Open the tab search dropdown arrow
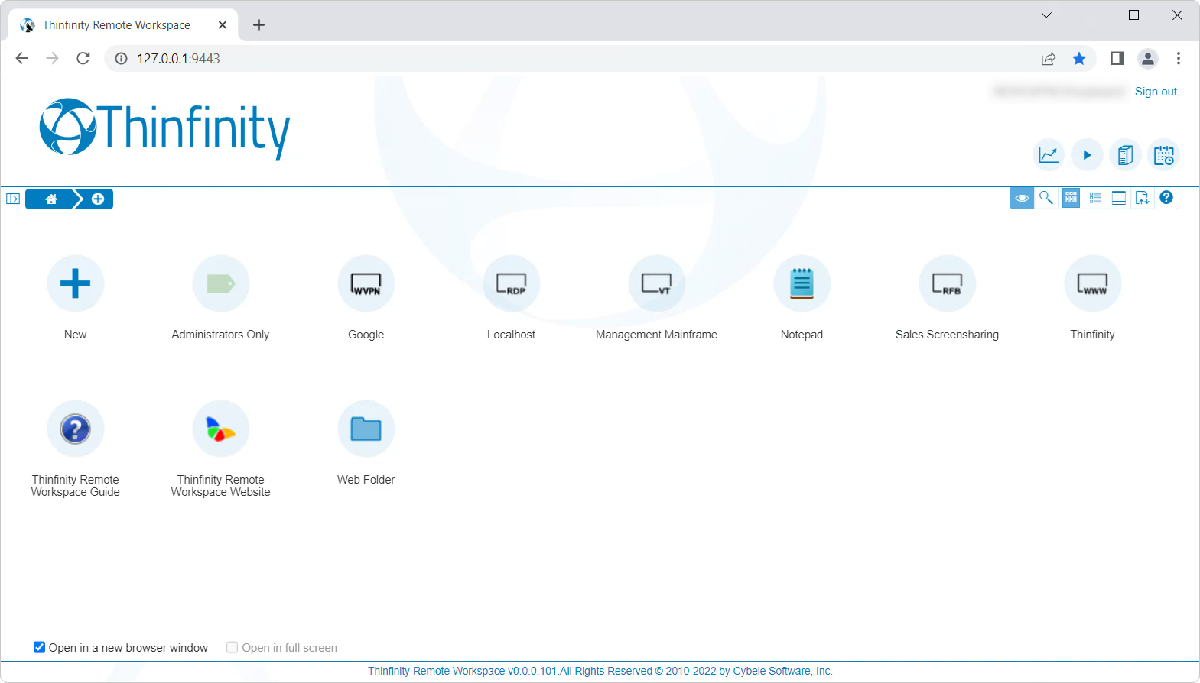The width and height of the screenshot is (1200, 683). click(1046, 15)
